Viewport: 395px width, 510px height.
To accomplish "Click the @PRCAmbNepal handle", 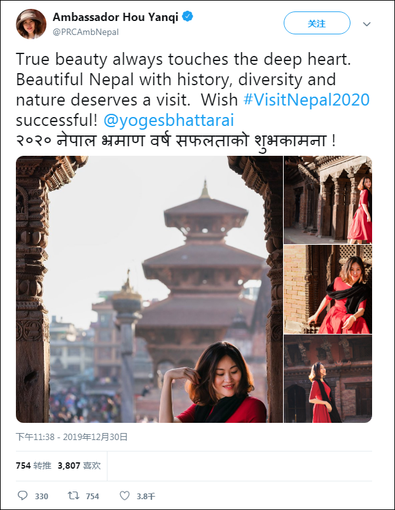I will tap(85, 32).
